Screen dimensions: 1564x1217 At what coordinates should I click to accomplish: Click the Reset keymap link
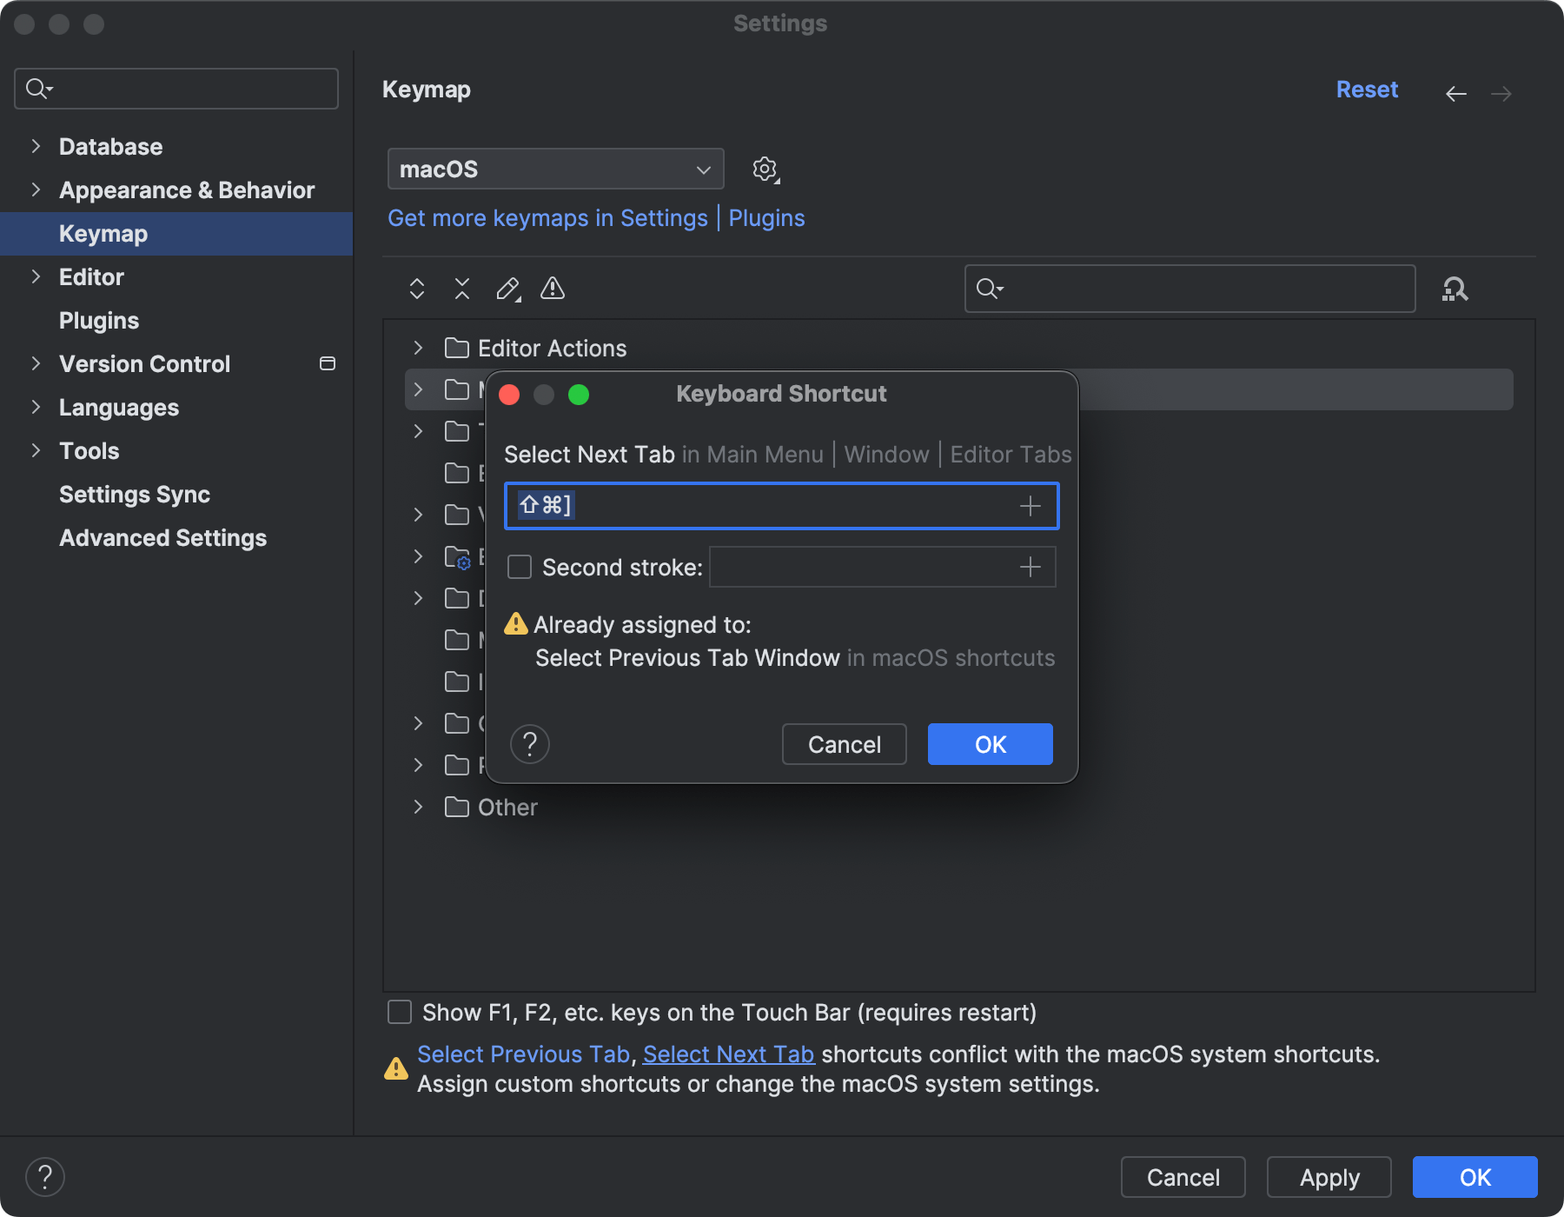point(1366,89)
